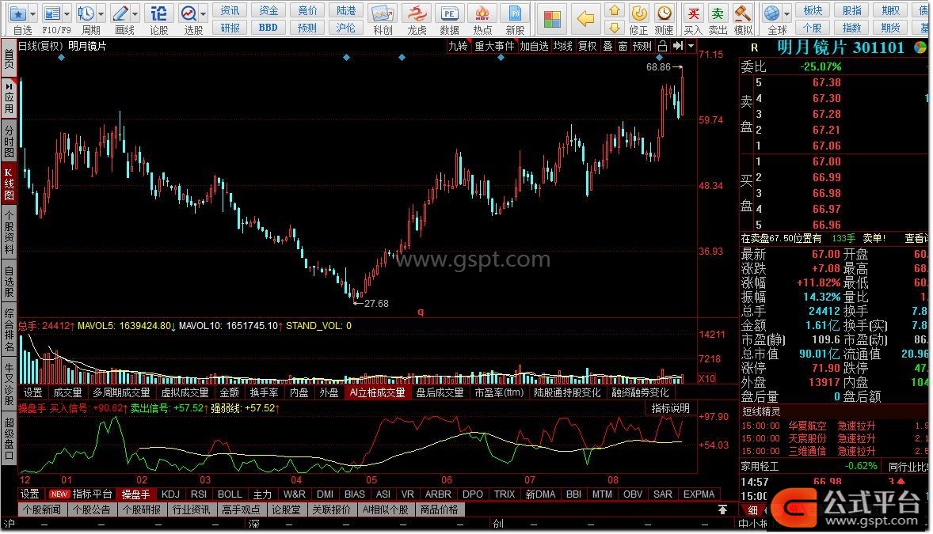Open the F10/F9 company info icon
The image size is (933, 534).
point(52,13)
